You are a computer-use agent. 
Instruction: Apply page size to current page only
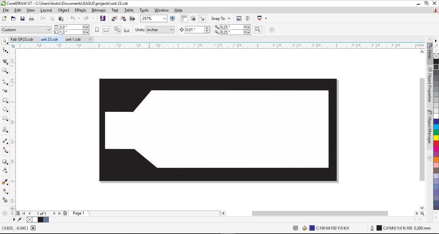(127, 30)
